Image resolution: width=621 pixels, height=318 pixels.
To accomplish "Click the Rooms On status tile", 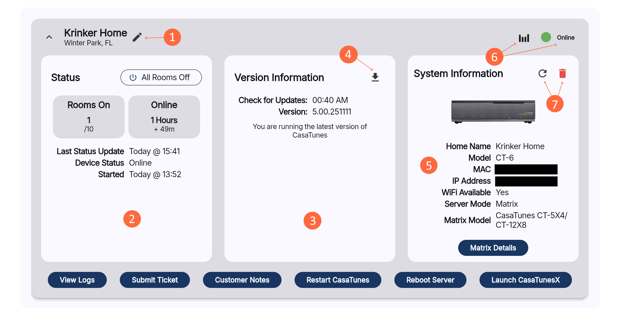I will click(x=89, y=117).
